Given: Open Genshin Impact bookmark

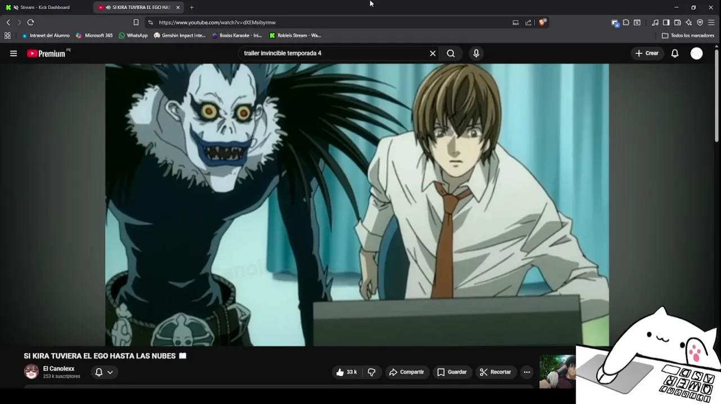Looking at the screenshot, I should click(x=179, y=35).
